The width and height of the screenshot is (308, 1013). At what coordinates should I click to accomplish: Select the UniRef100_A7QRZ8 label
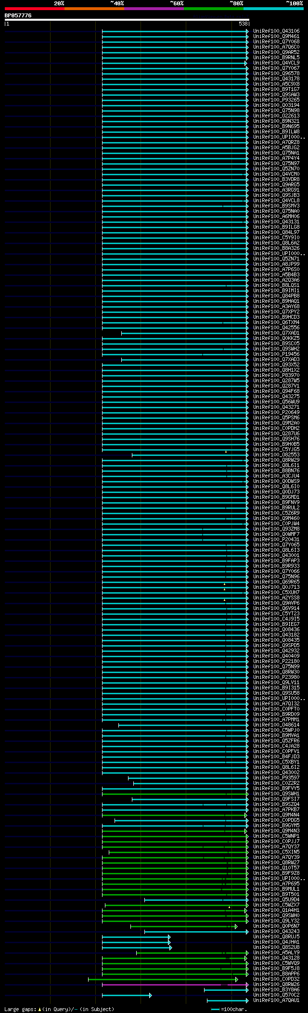click(276, 143)
